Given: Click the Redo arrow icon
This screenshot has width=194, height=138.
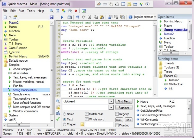Looking at the screenshot, I should point(84,17).
